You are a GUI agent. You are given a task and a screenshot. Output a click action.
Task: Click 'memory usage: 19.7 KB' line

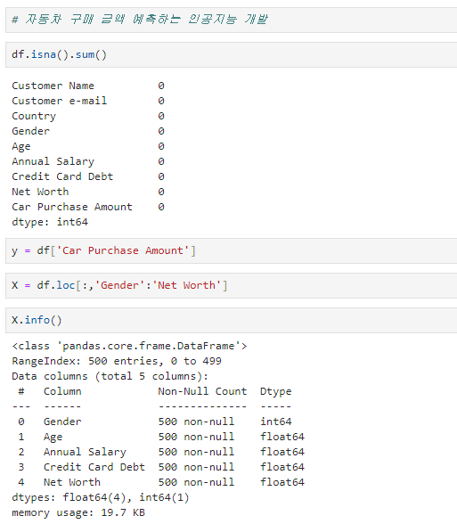coord(78,512)
